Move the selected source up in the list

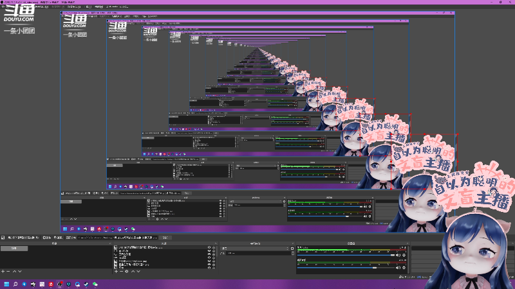click(133, 271)
